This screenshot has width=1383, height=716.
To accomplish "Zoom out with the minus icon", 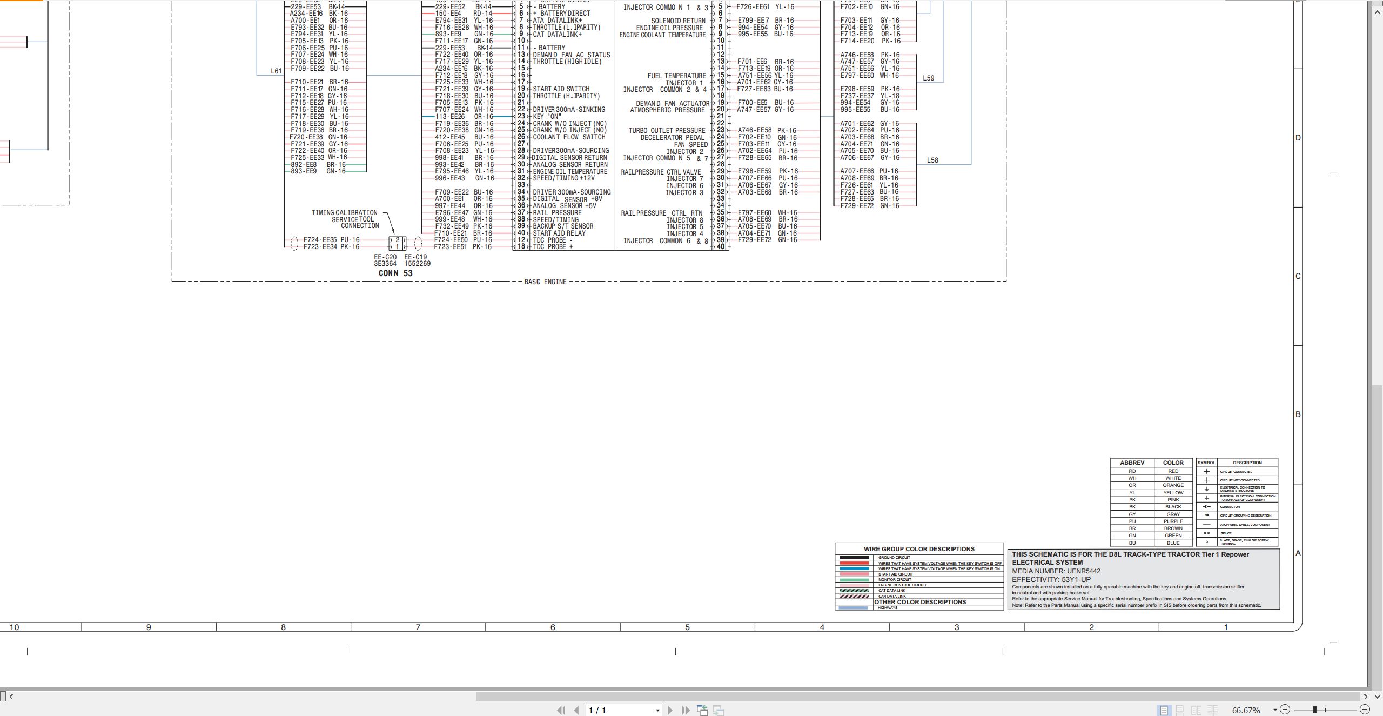I will point(1285,710).
